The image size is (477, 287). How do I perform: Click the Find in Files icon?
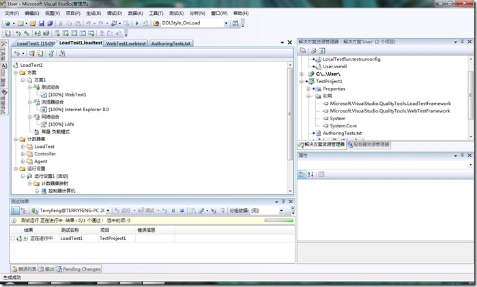(x=156, y=23)
